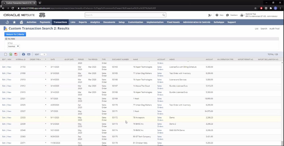
Task: Open the Shortcuts star icon
Action: click(x=14, y=22)
